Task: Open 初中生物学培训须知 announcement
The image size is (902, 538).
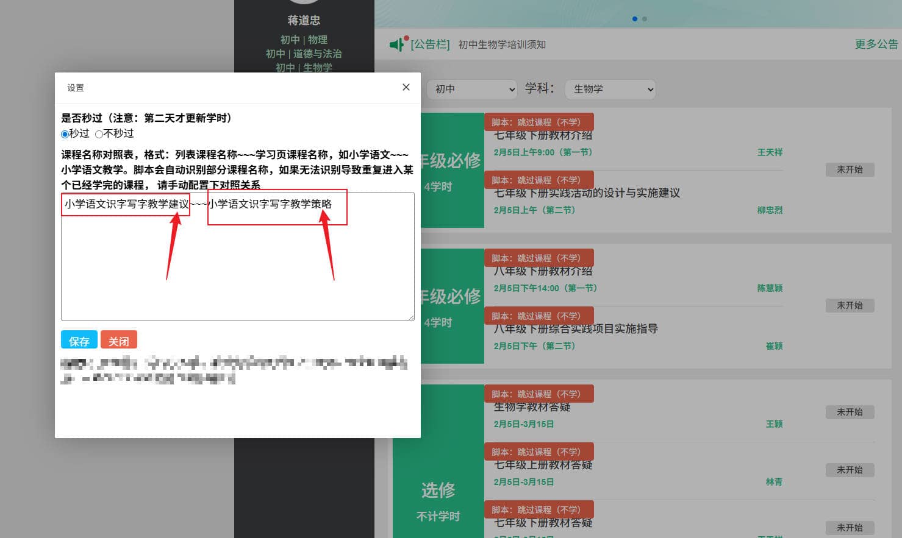Action: pyautogui.click(x=501, y=44)
